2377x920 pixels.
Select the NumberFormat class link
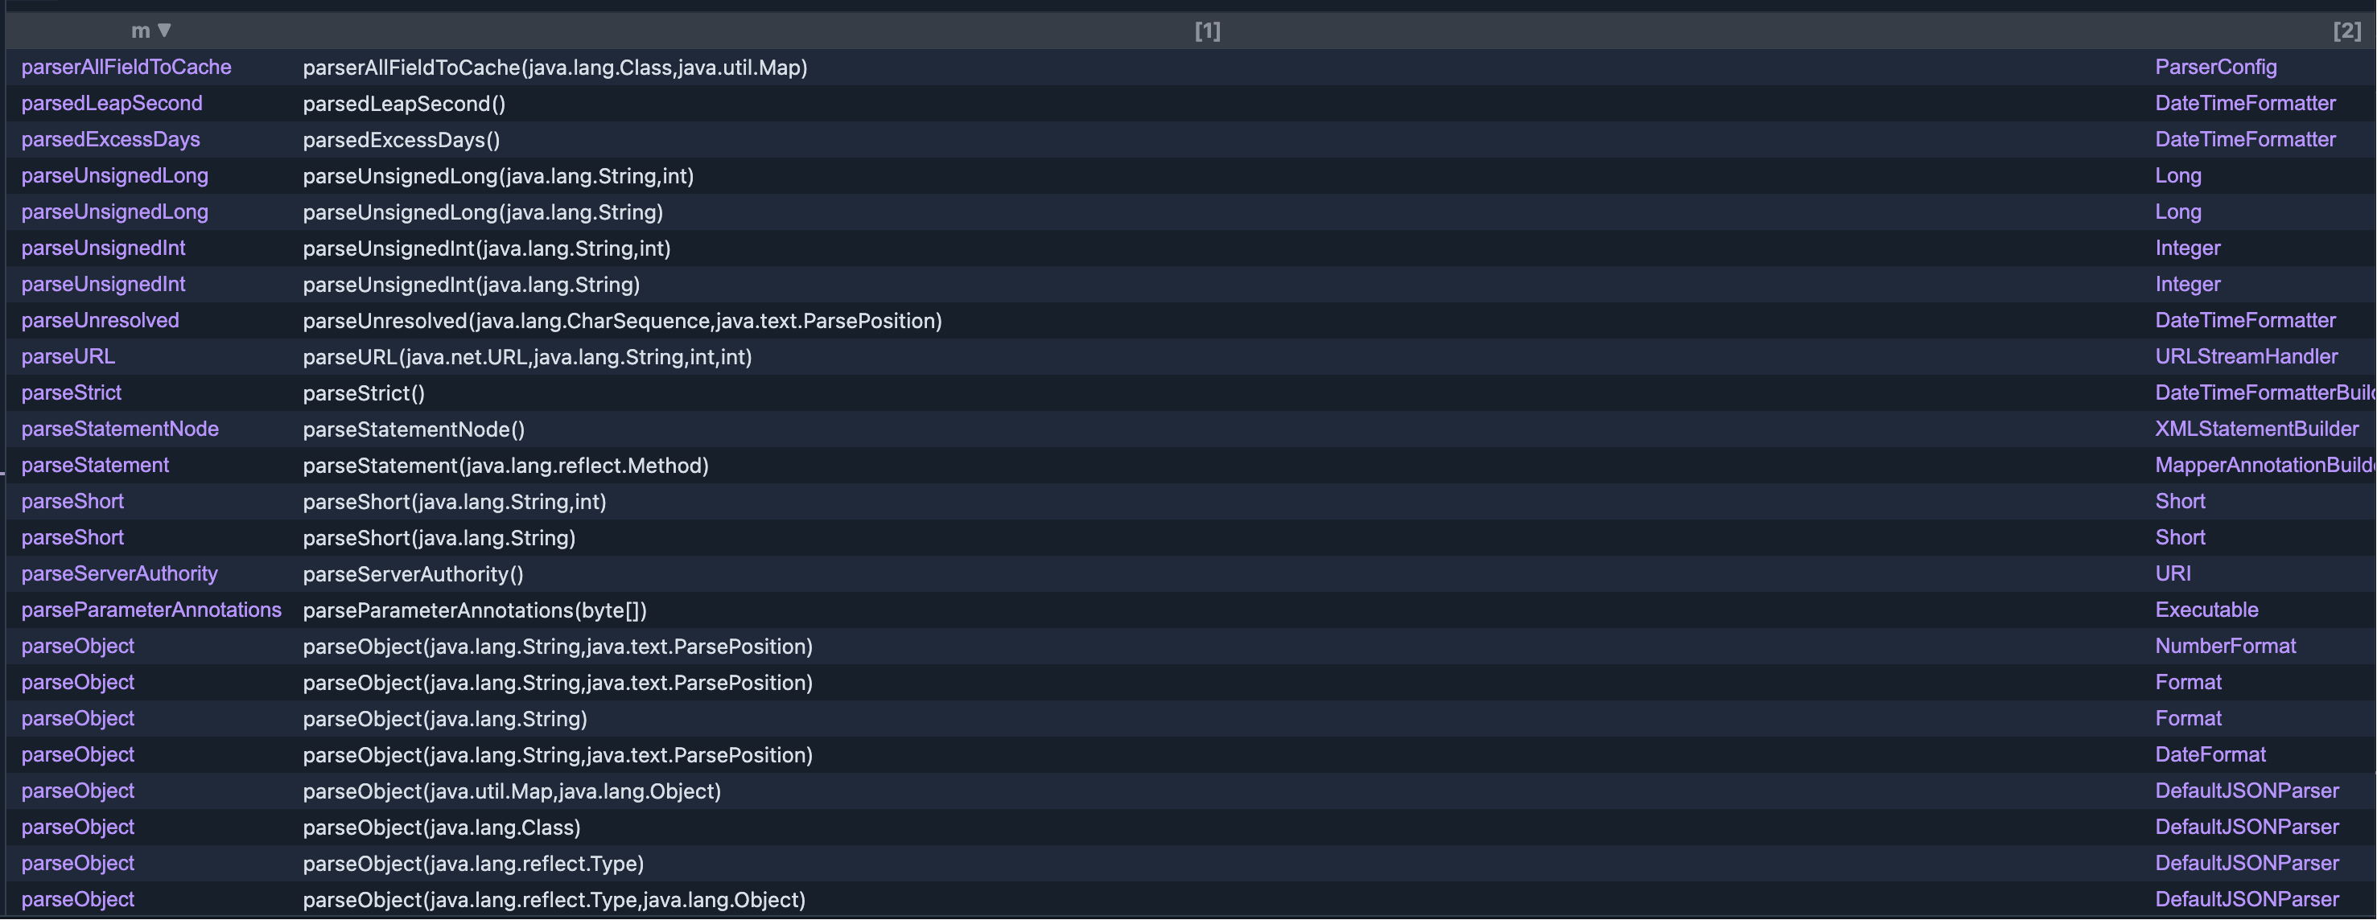(x=2225, y=645)
